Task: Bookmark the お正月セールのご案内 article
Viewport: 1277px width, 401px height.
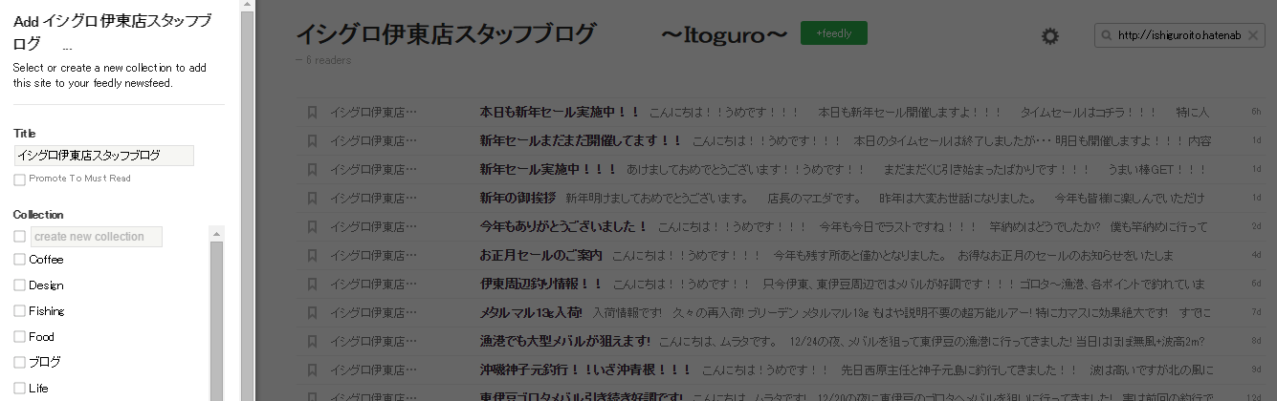Action: 312,255
